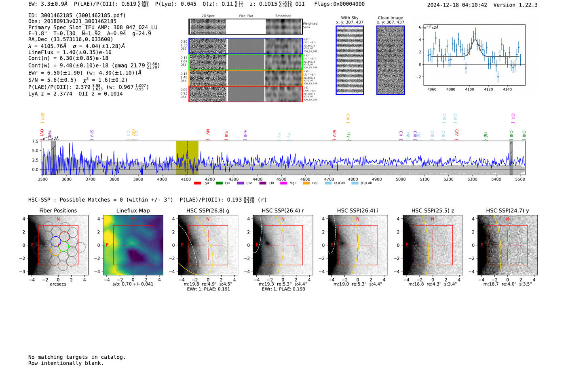The height and width of the screenshot is (385, 566).
Task: Select the LyA z = 2.3774 text
Action: pyautogui.click(x=50, y=94)
